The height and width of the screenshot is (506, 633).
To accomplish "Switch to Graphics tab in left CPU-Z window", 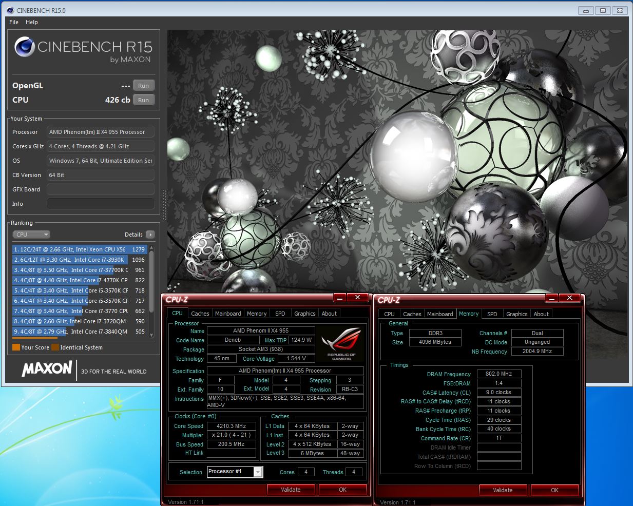I will click(305, 314).
